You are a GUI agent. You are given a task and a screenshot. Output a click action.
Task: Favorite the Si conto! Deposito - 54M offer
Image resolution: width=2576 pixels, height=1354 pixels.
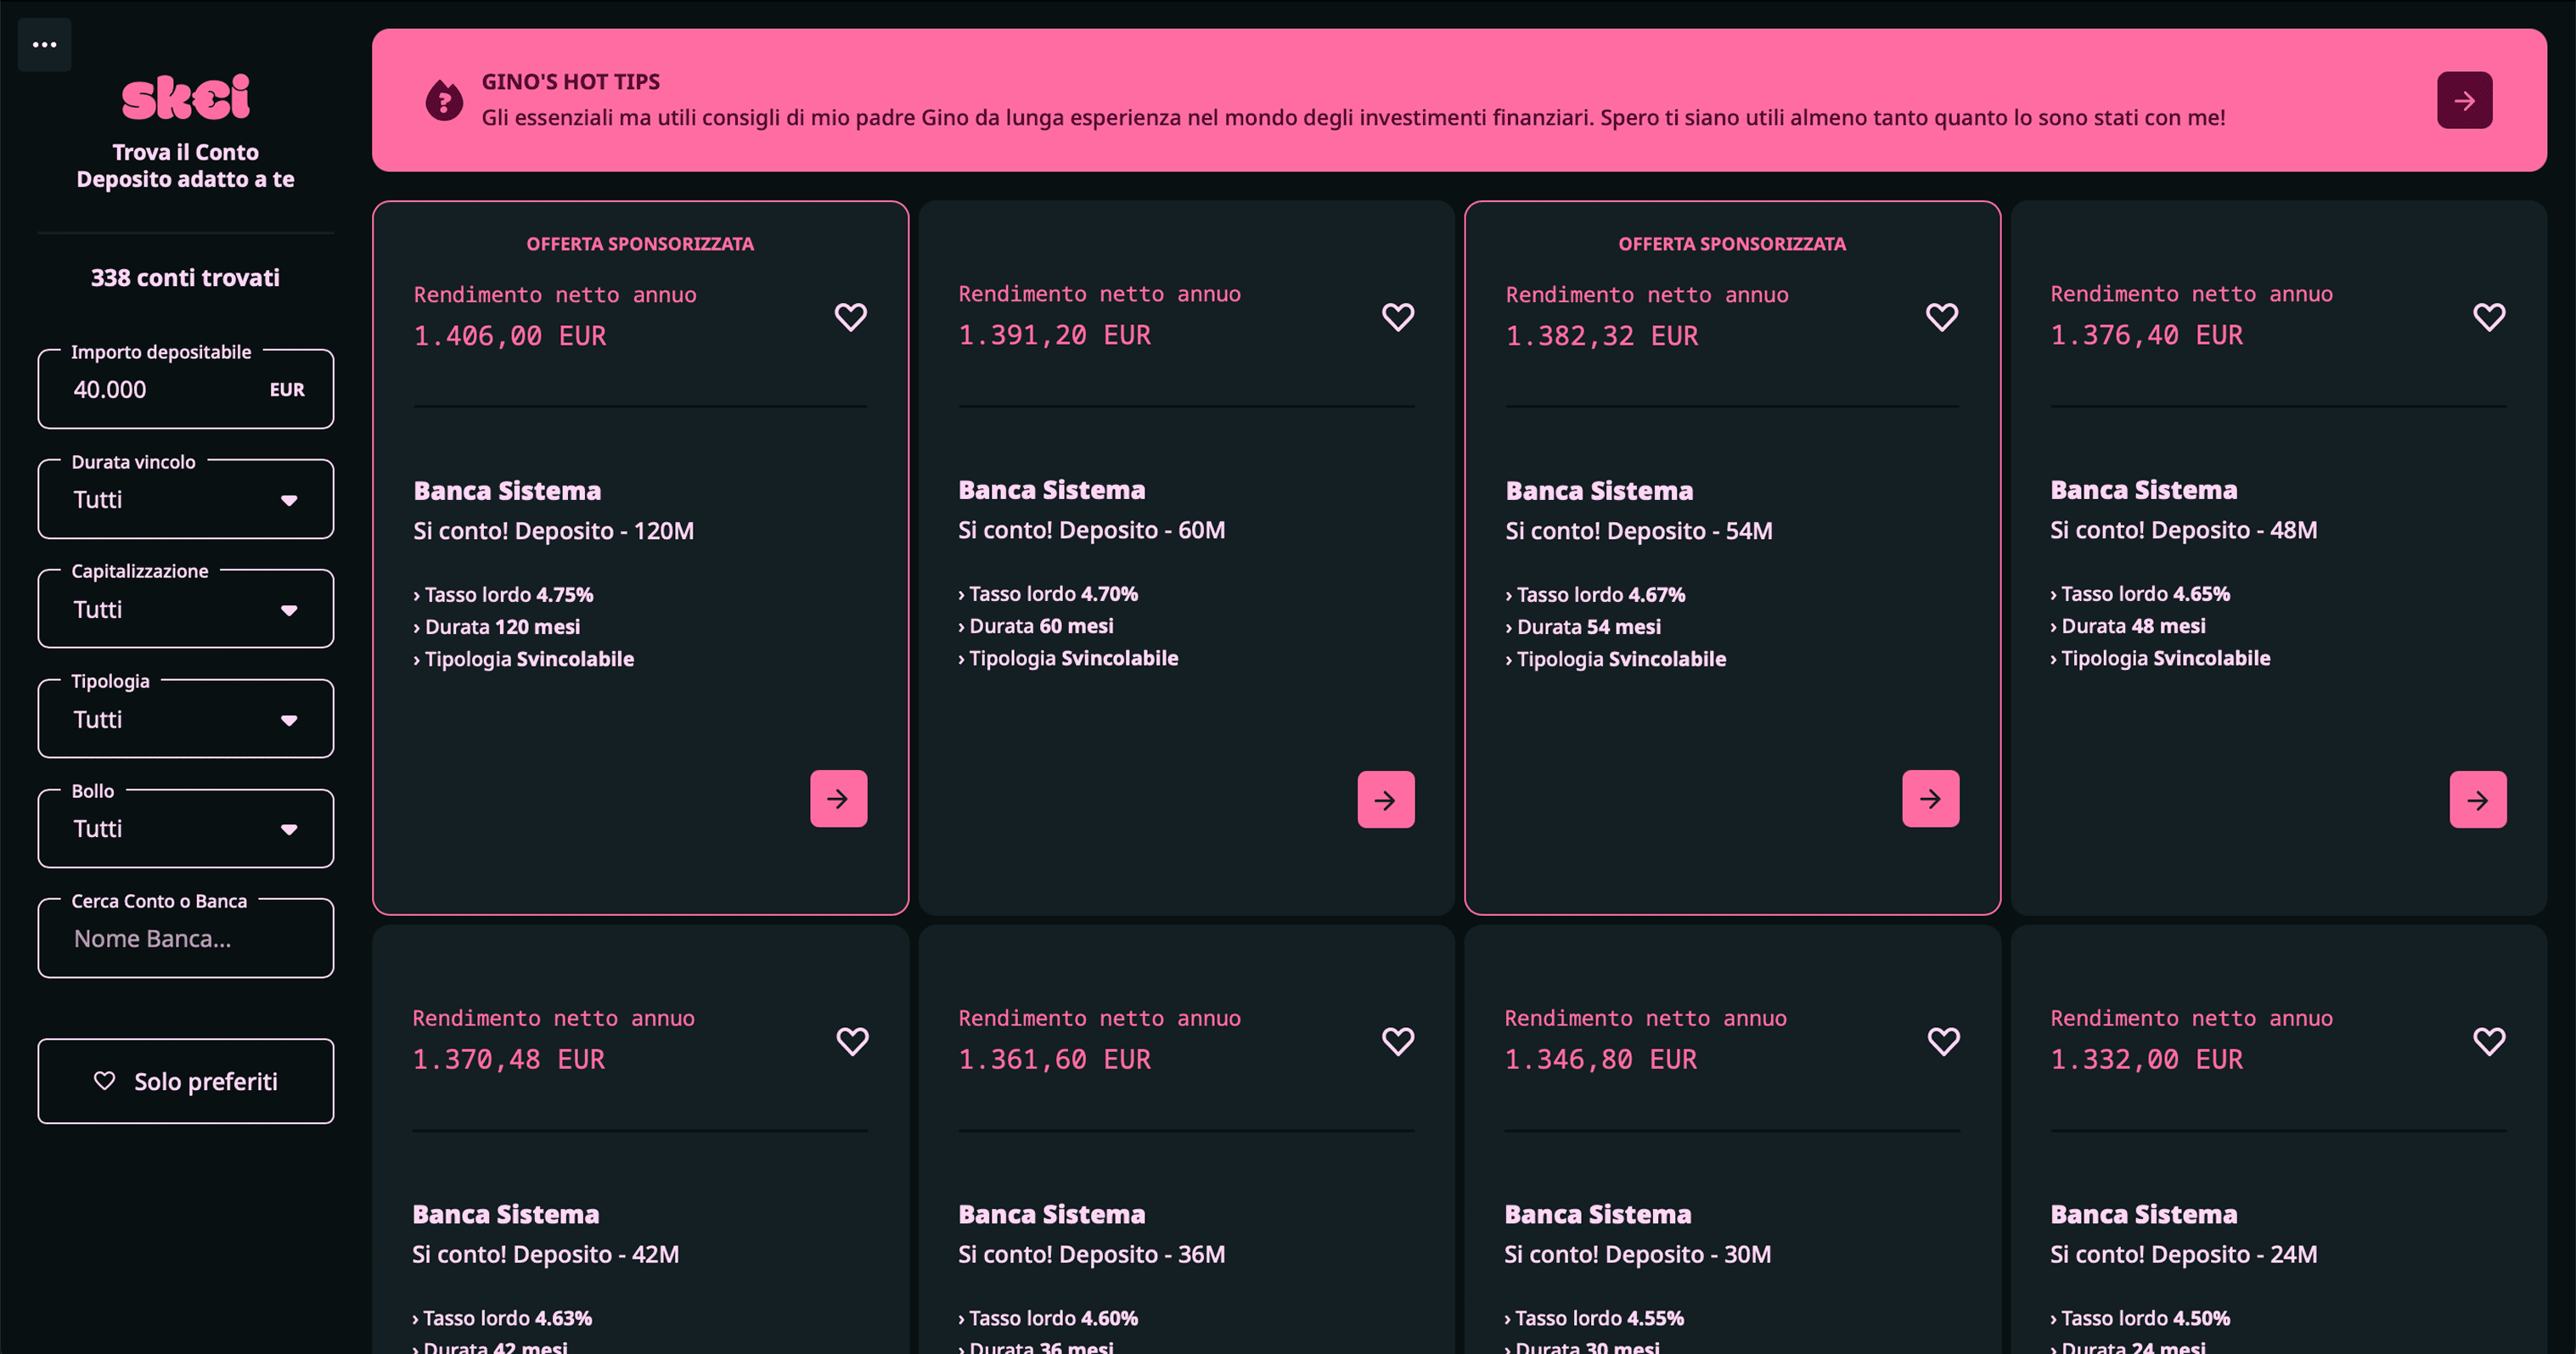coord(1942,317)
